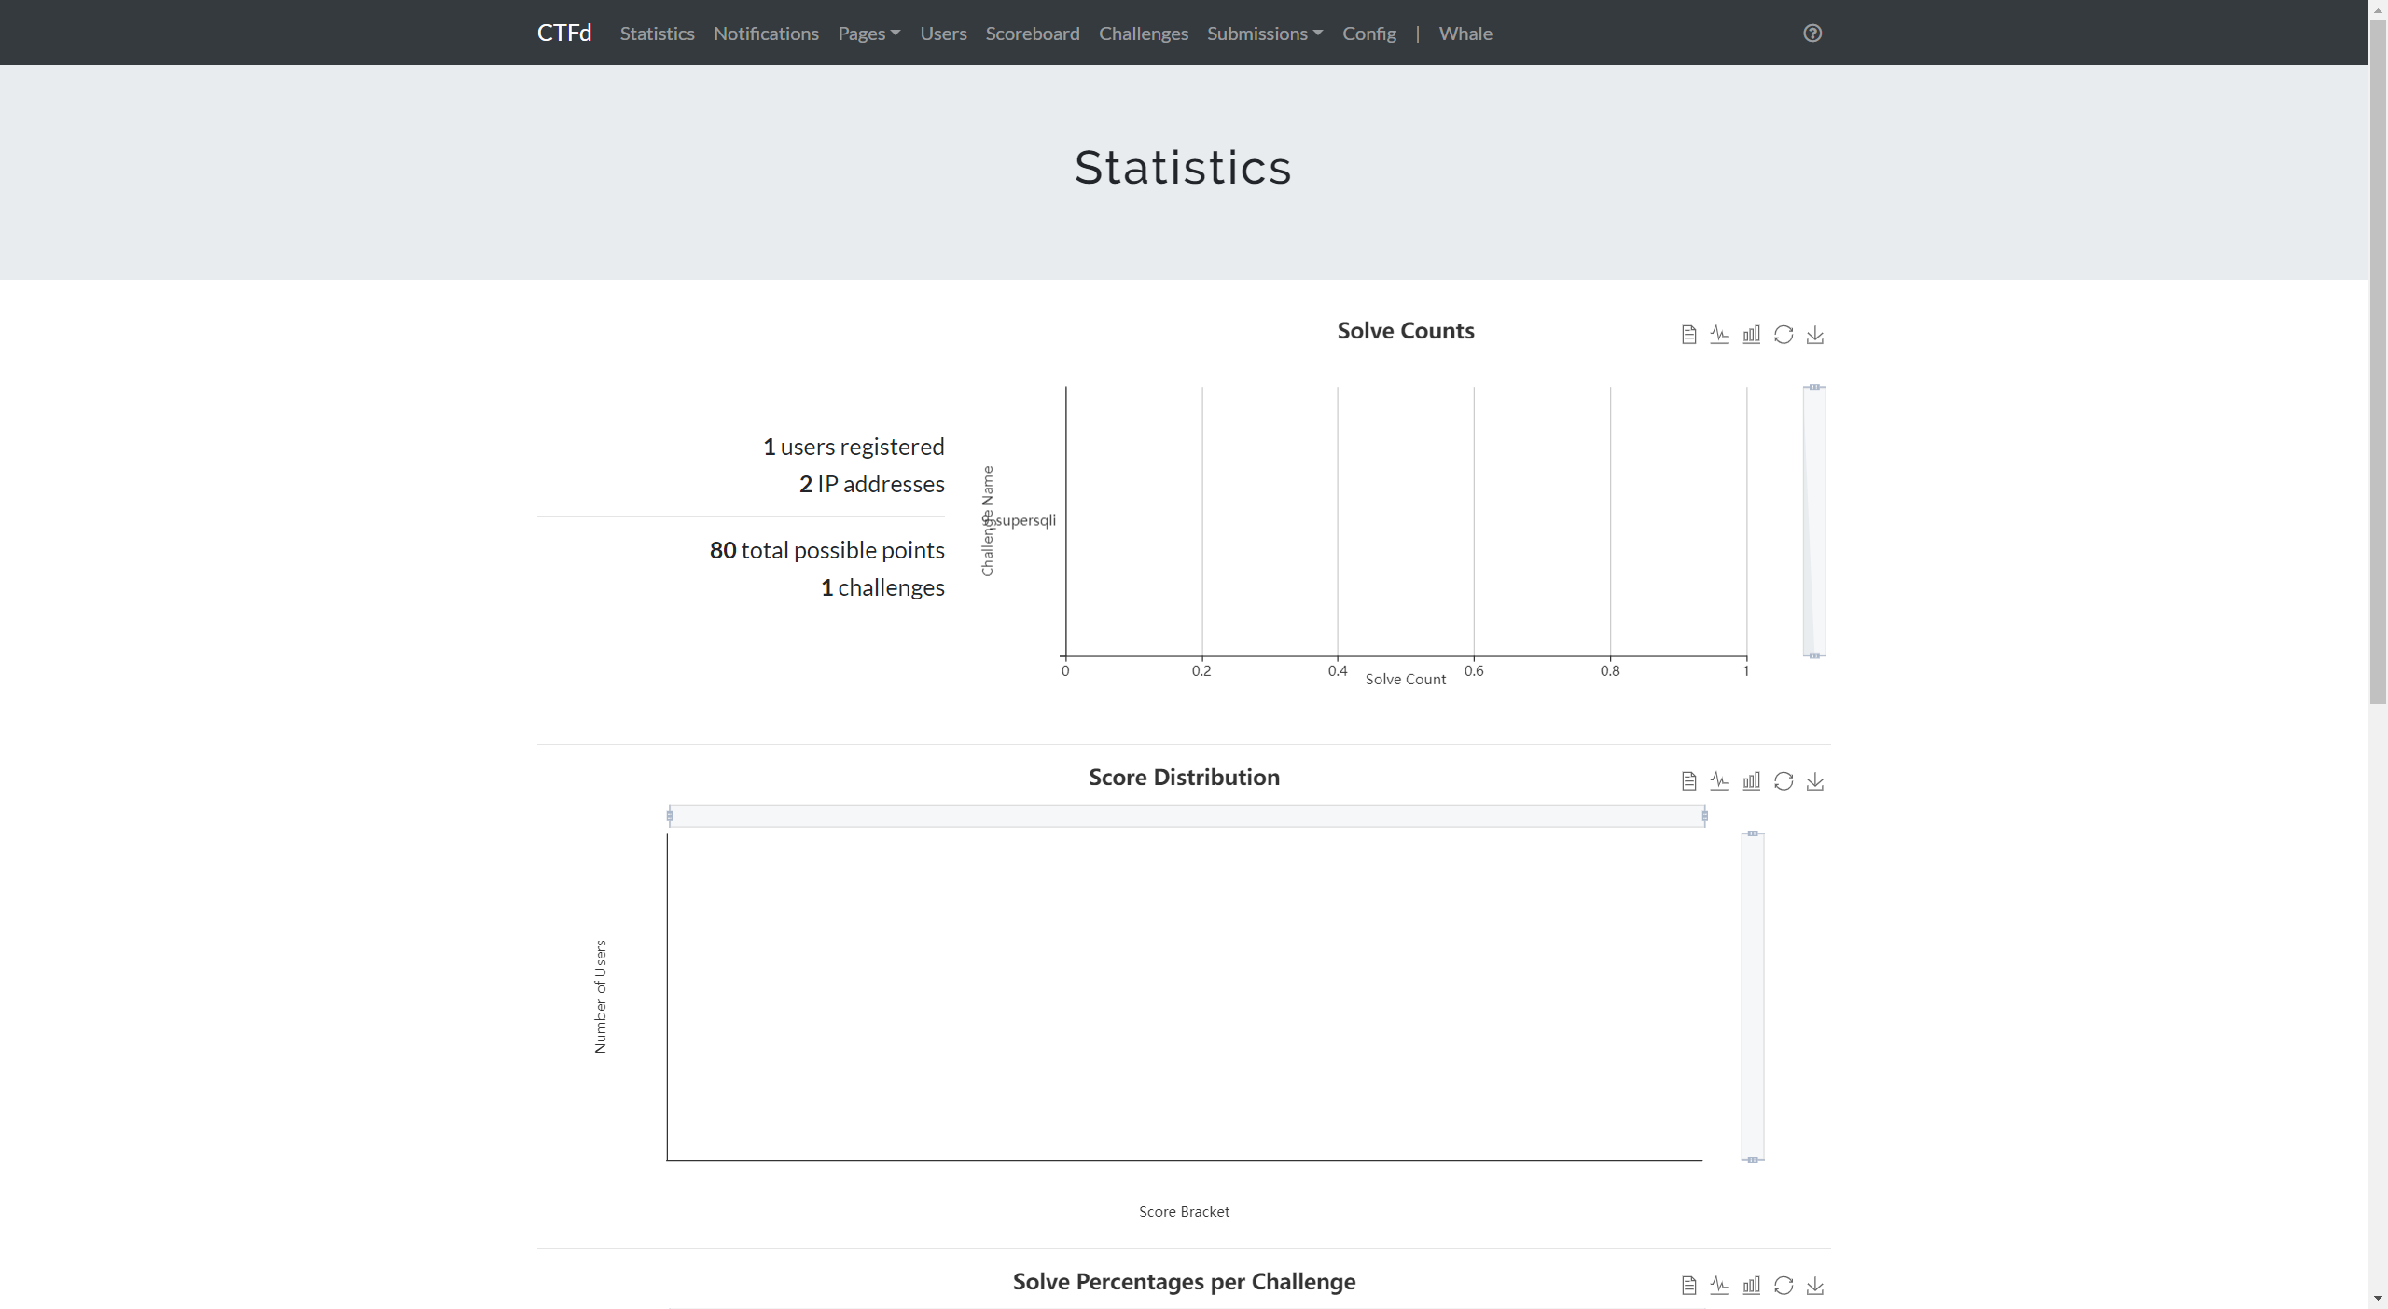Open the Scoreboard nav item
Screen dimensions: 2388x1309
(x=1033, y=34)
